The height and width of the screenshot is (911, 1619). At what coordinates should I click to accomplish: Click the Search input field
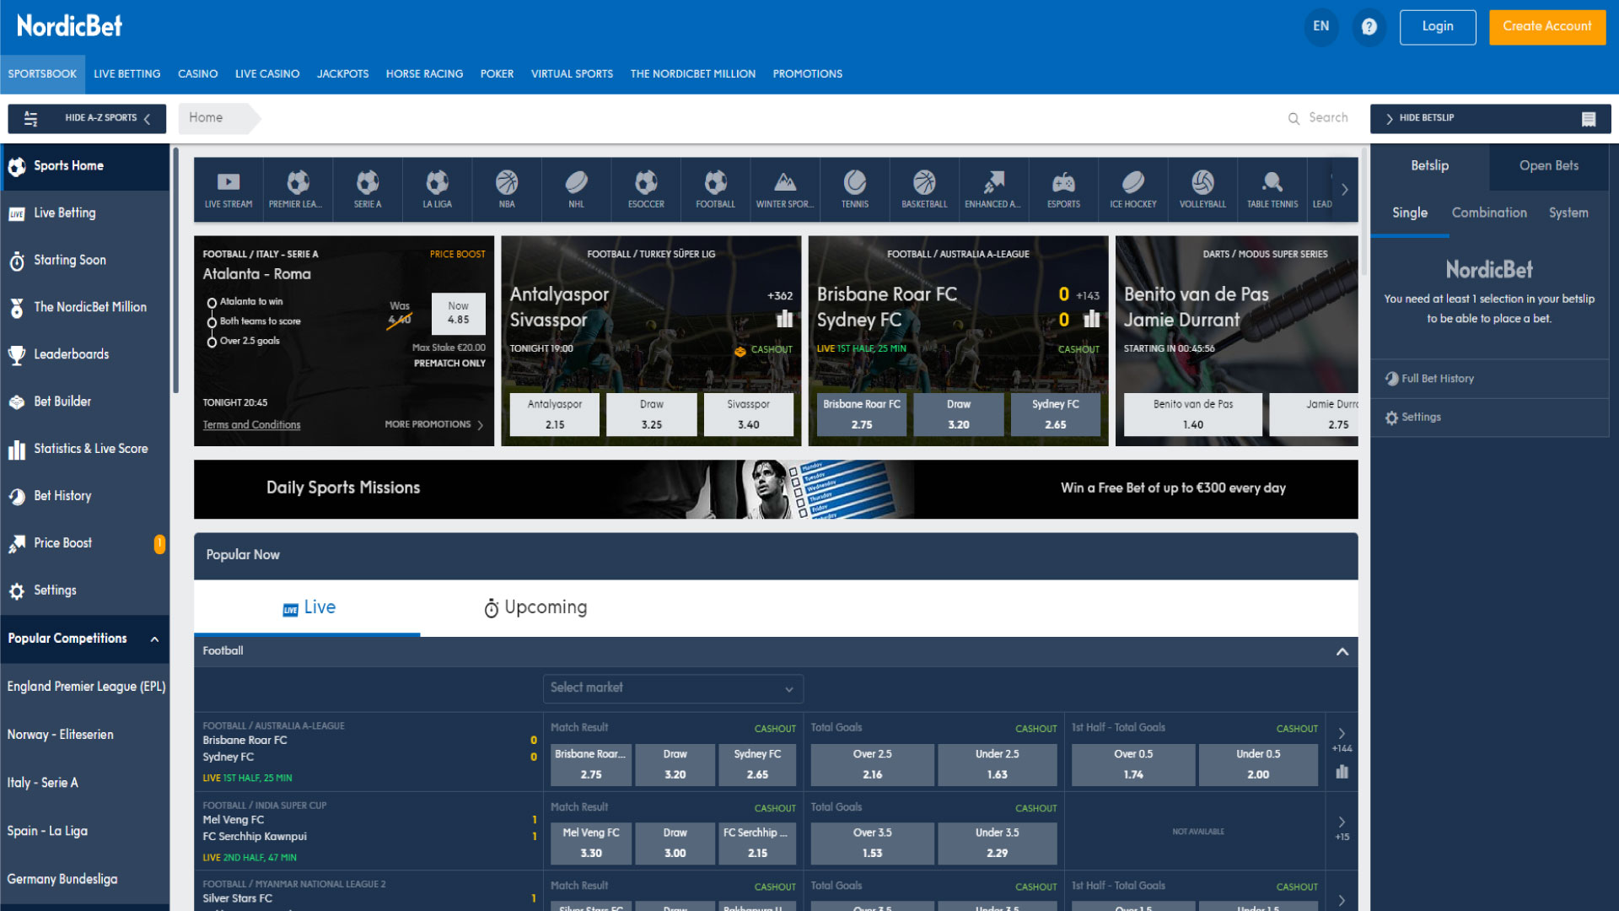pyautogui.click(x=1328, y=119)
